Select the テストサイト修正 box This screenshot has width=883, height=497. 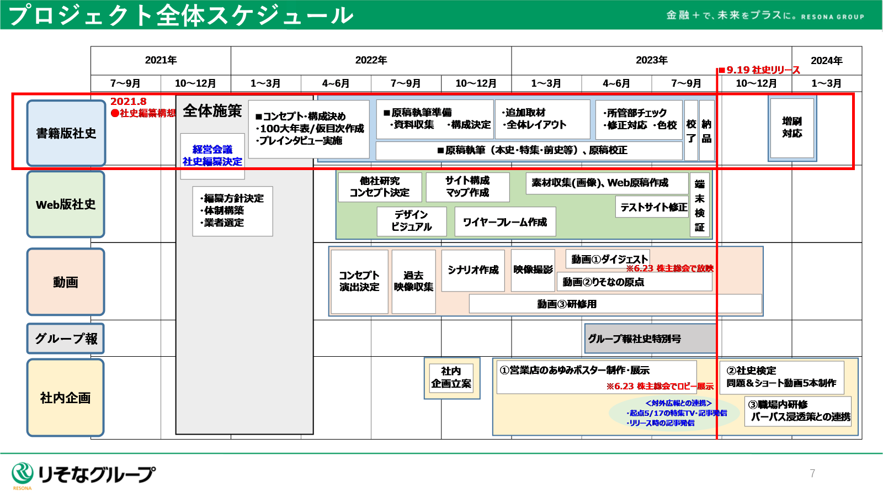tap(653, 207)
